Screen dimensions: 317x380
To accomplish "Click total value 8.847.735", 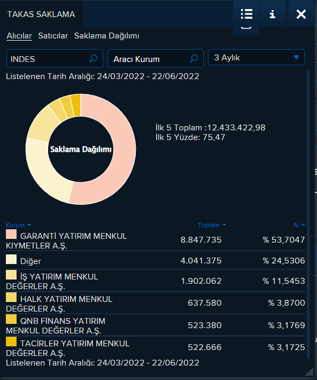I will pyautogui.click(x=201, y=240).
